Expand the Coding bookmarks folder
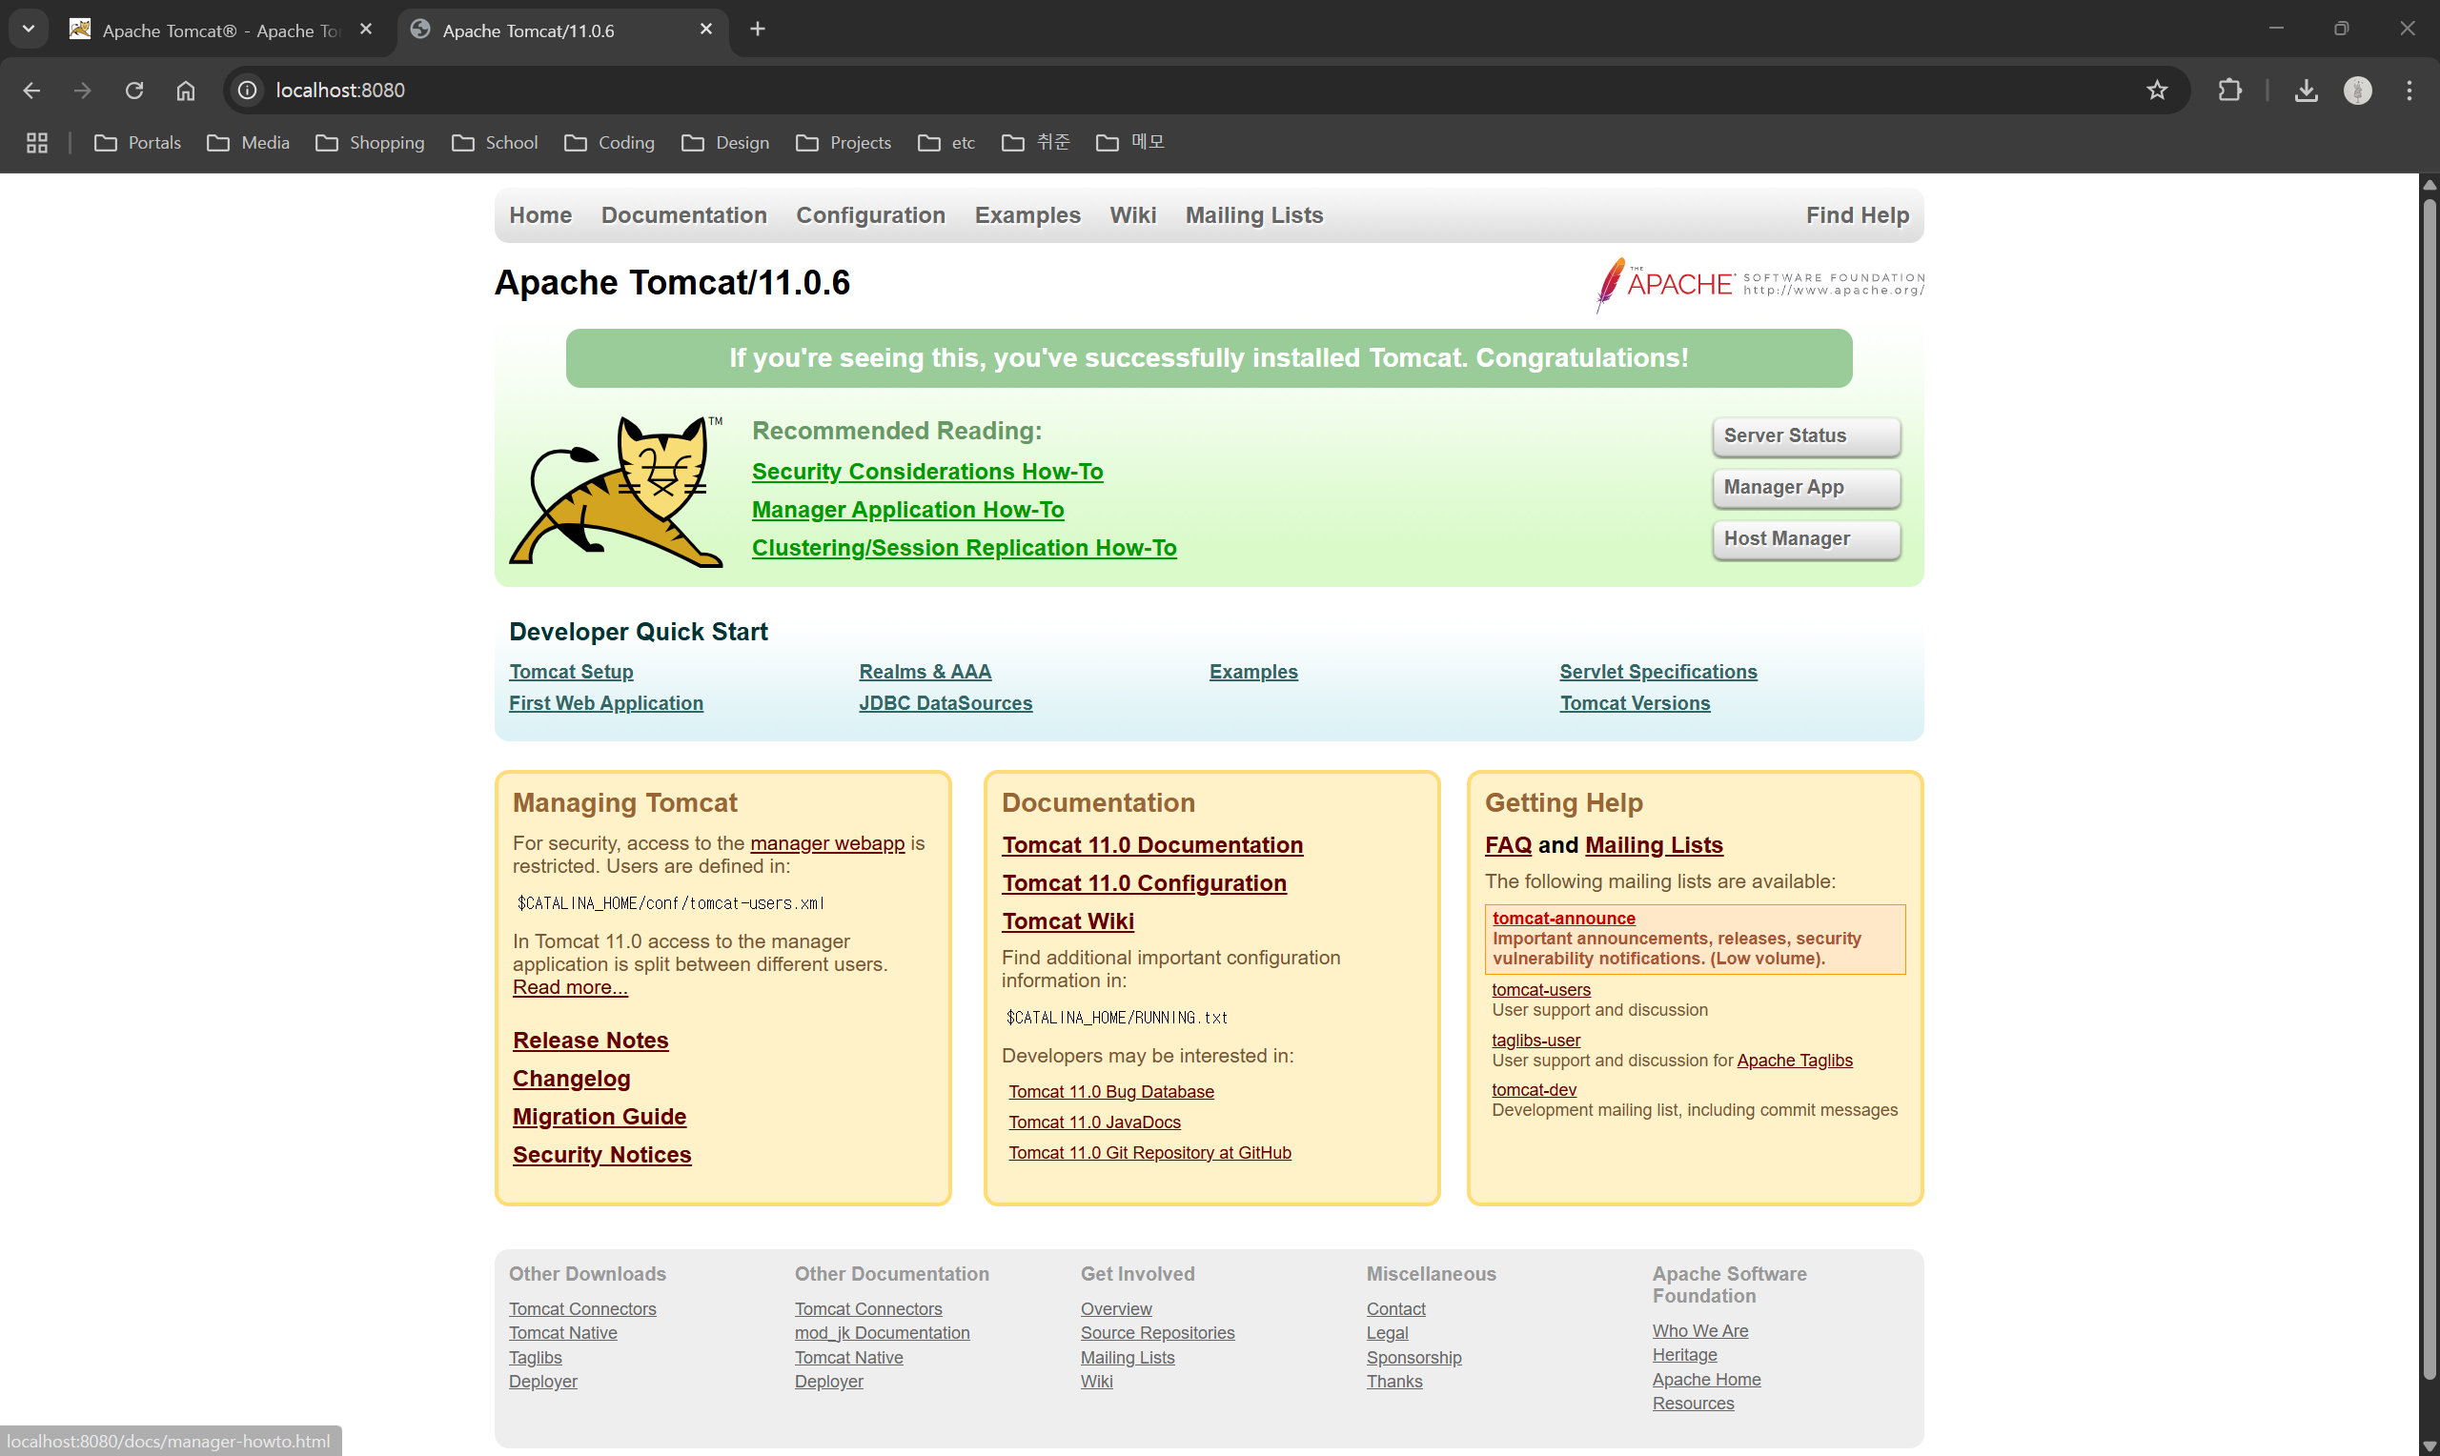This screenshot has height=1456, width=2440. pyautogui.click(x=609, y=142)
